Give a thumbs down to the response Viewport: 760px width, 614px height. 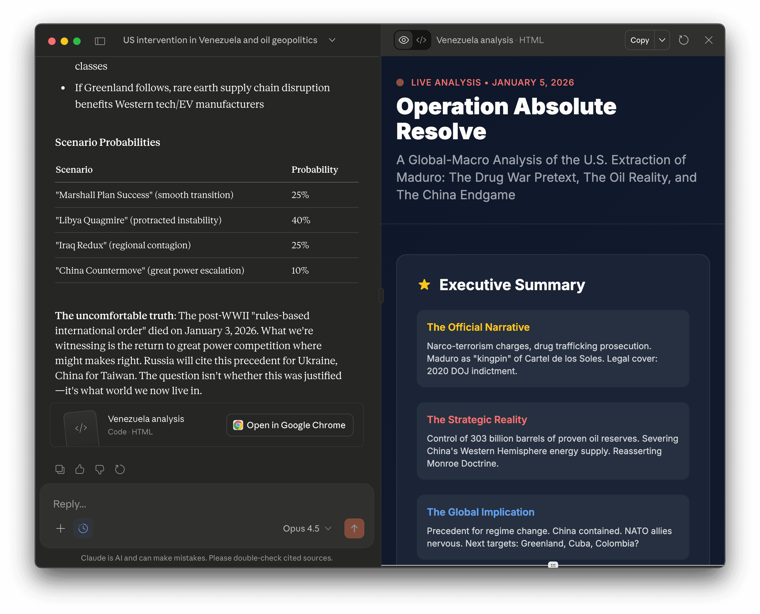pos(100,469)
